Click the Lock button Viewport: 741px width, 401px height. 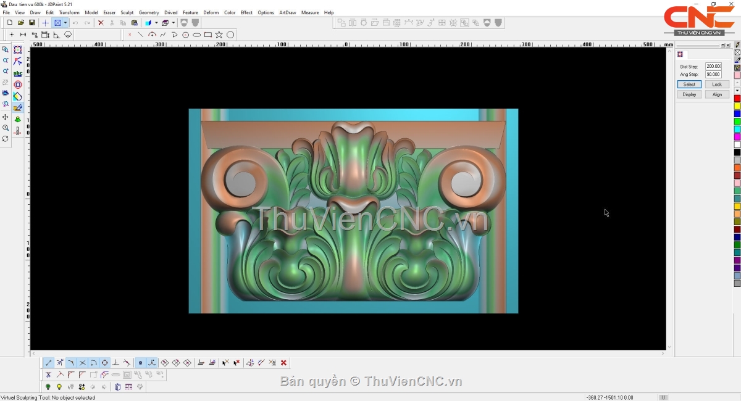[717, 85]
